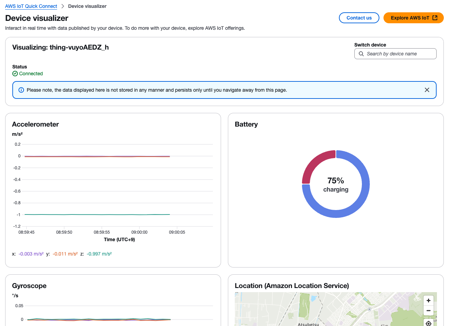Click the info circle icon in notice

point(21,90)
